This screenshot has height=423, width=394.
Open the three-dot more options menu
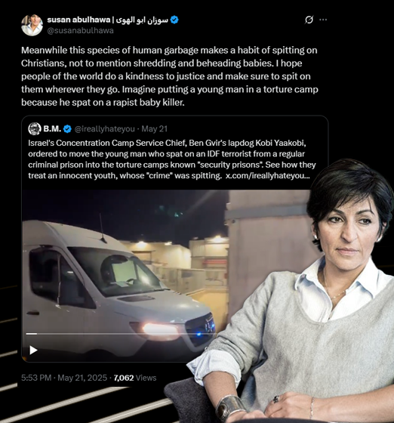(x=323, y=20)
